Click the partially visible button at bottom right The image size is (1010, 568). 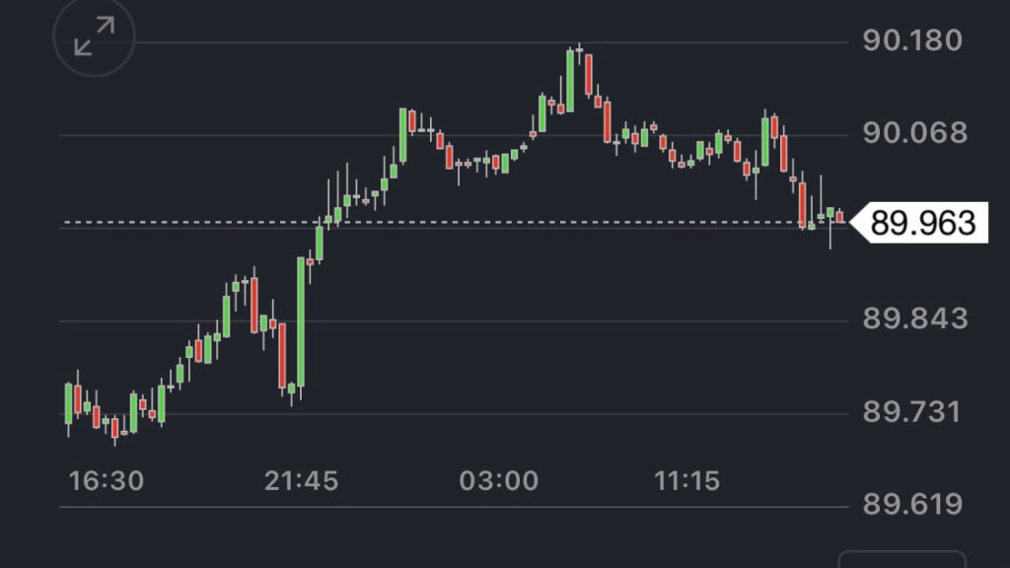902,558
